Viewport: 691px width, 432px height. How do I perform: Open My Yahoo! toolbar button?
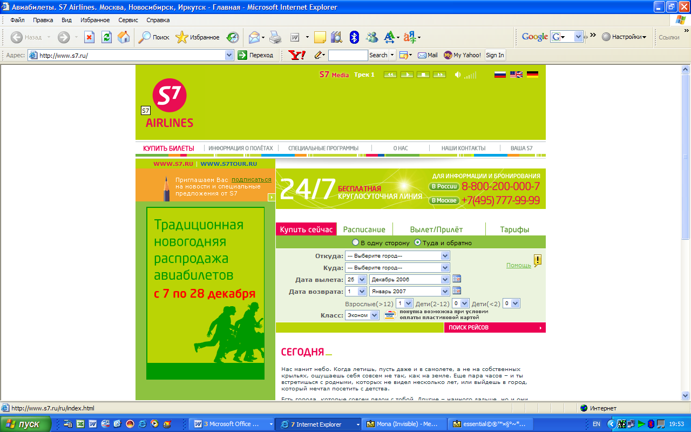(462, 55)
